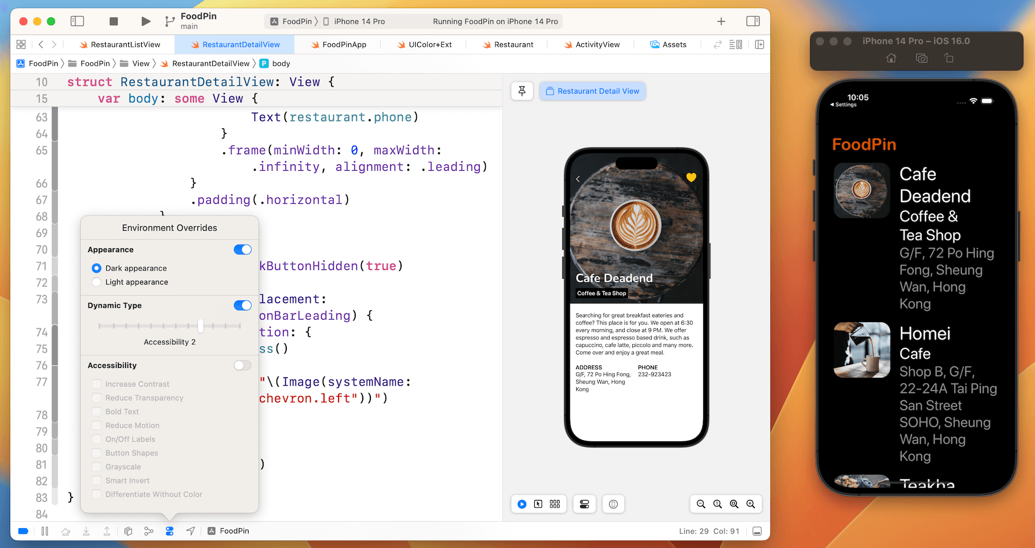
Task: Pin the canvas preview
Action: pyautogui.click(x=522, y=91)
